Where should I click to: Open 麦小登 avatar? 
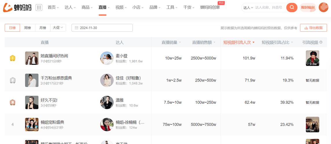(x=107, y=58)
